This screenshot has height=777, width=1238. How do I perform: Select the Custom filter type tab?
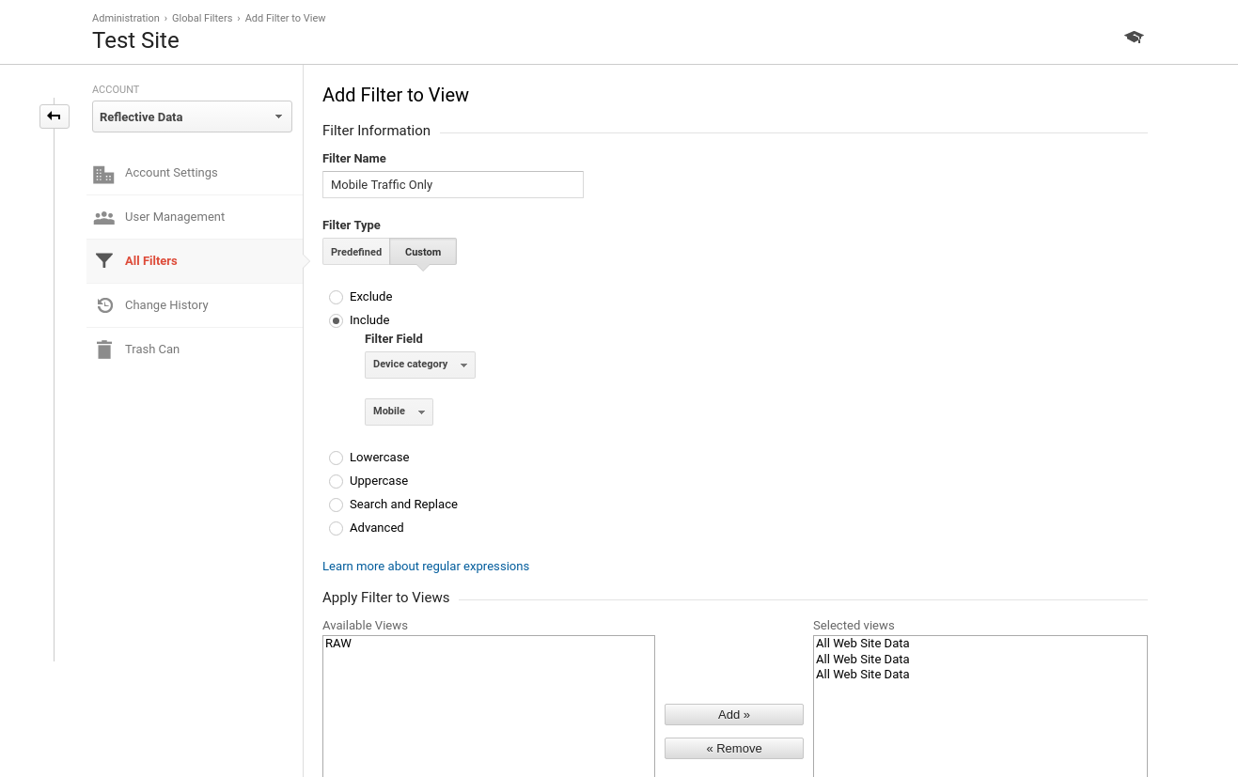pyautogui.click(x=423, y=252)
